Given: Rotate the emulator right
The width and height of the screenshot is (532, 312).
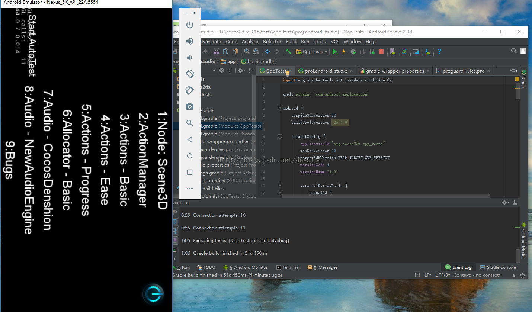Looking at the screenshot, I should pyautogui.click(x=190, y=90).
